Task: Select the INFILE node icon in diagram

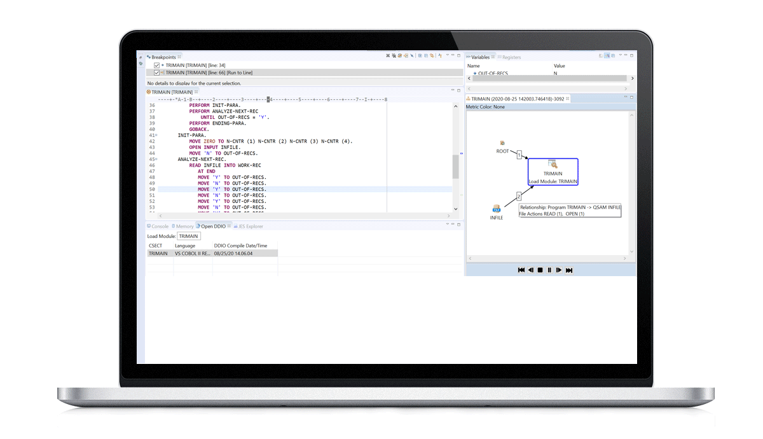Action: click(x=497, y=209)
